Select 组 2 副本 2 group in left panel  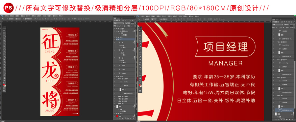[x=125, y=99]
